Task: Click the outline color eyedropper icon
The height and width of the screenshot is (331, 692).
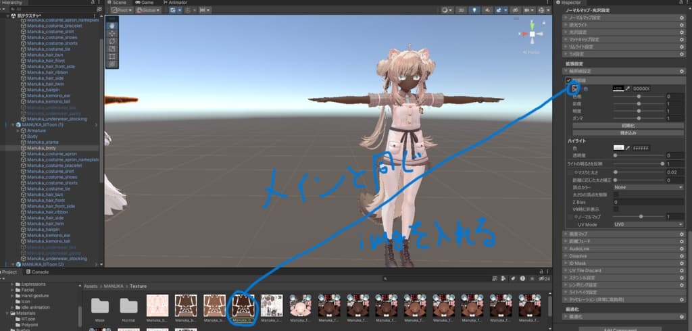Action: pos(628,88)
